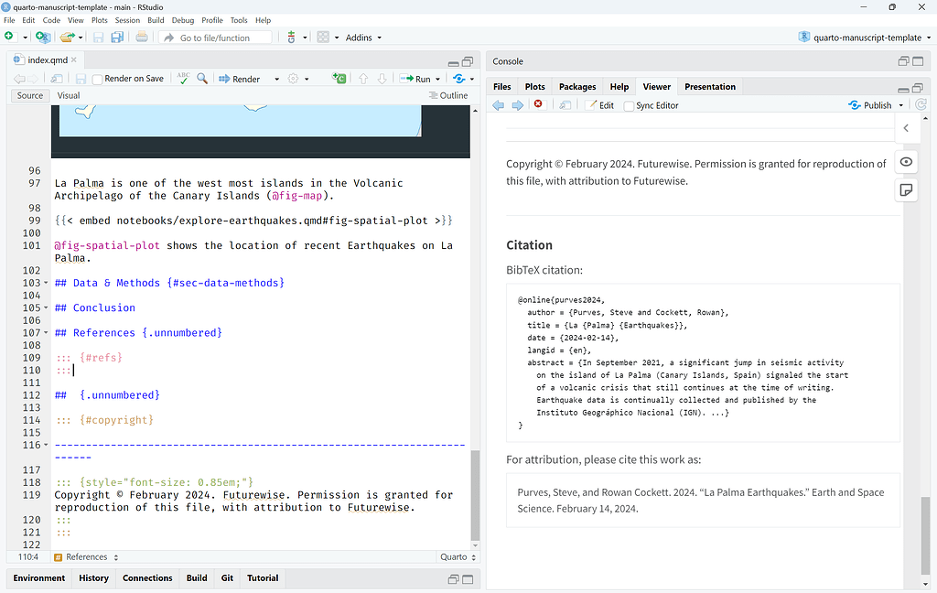Enable Render on Save checkbox
937x593 pixels.
[98, 80]
